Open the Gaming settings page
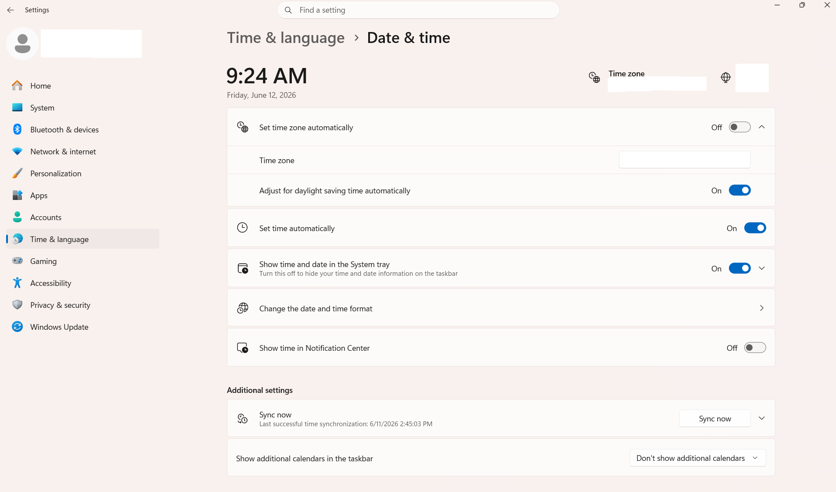This screenshot has width=836, height=492. coord(83,261)
